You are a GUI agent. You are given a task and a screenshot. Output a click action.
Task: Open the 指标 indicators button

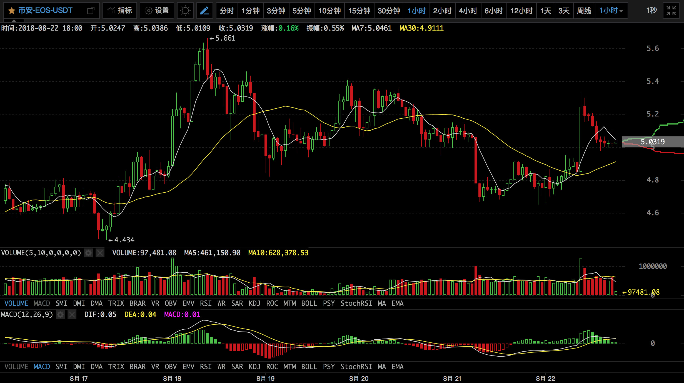[x=120, y=11]
